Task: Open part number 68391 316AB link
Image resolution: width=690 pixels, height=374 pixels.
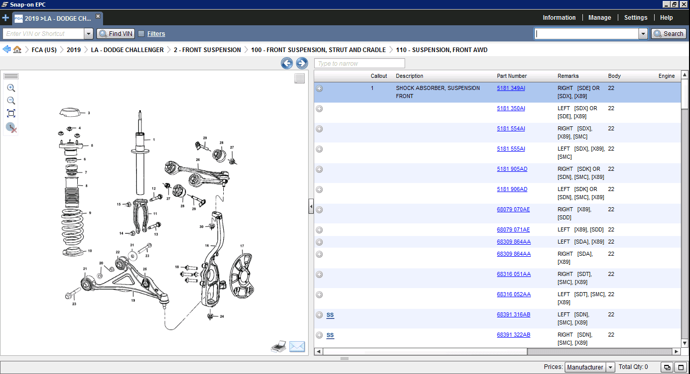Action: 514,314
